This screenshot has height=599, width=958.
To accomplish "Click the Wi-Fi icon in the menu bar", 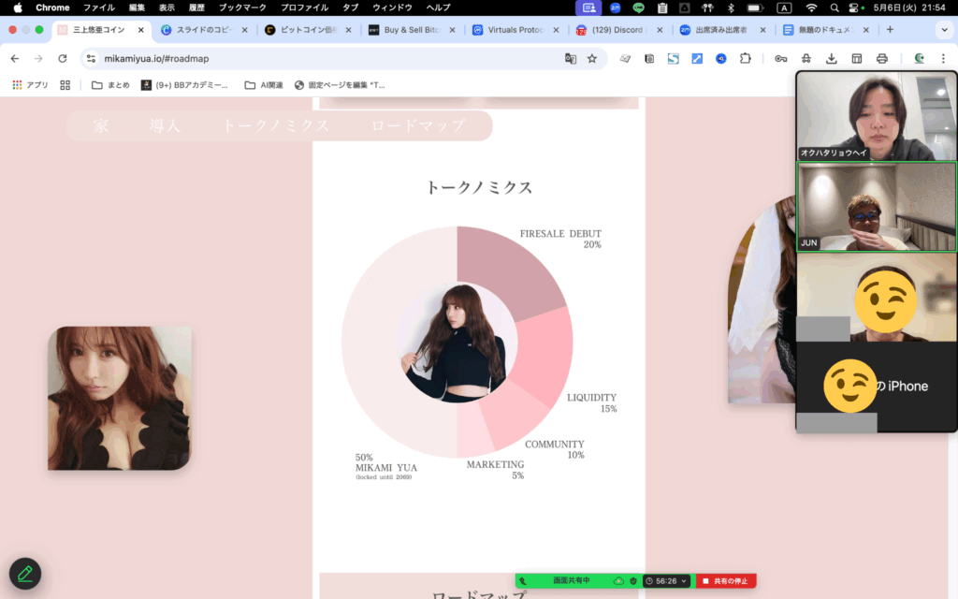I will click(x=811, y=7).
